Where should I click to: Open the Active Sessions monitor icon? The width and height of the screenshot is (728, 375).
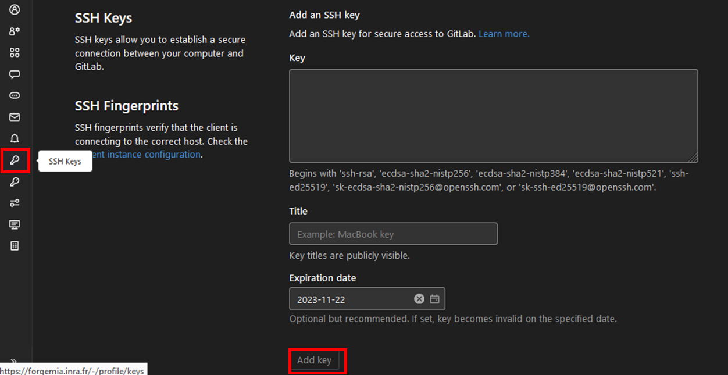tap(15, 224)
